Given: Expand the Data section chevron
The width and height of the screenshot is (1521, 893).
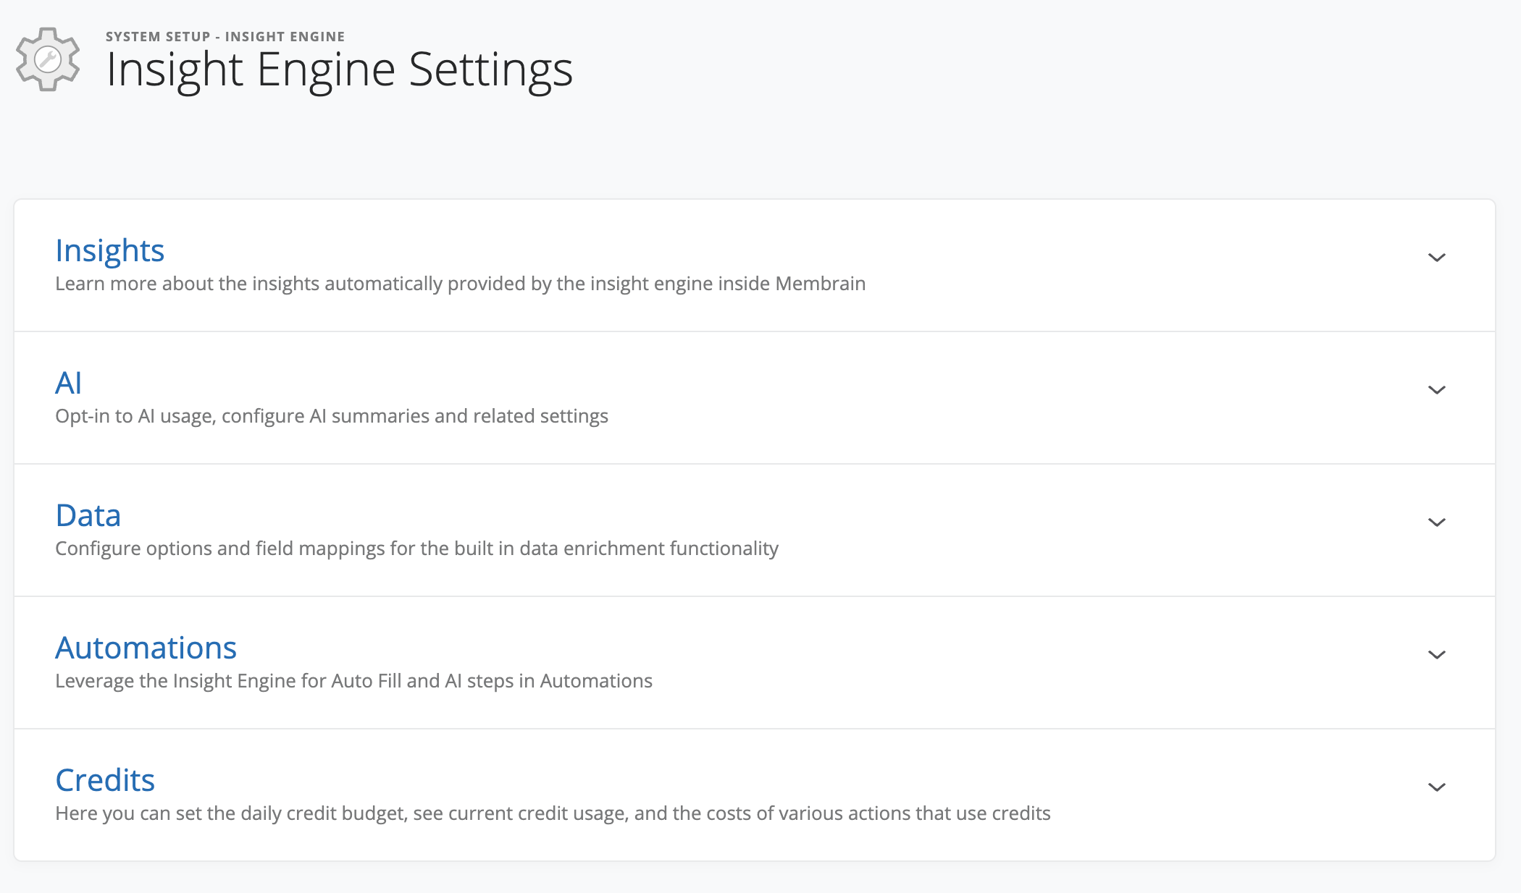Looking at the screenshot, I should click(x=1436, y=522).
